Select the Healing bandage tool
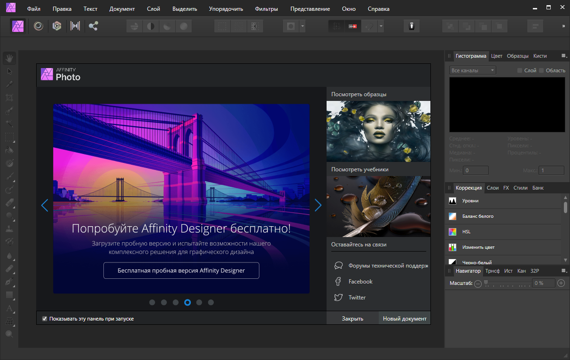Viewport: 570px width, 360px height. pos(9,269)
